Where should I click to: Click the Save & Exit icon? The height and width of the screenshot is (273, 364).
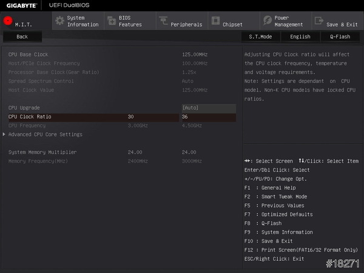[x=319, y=21]
